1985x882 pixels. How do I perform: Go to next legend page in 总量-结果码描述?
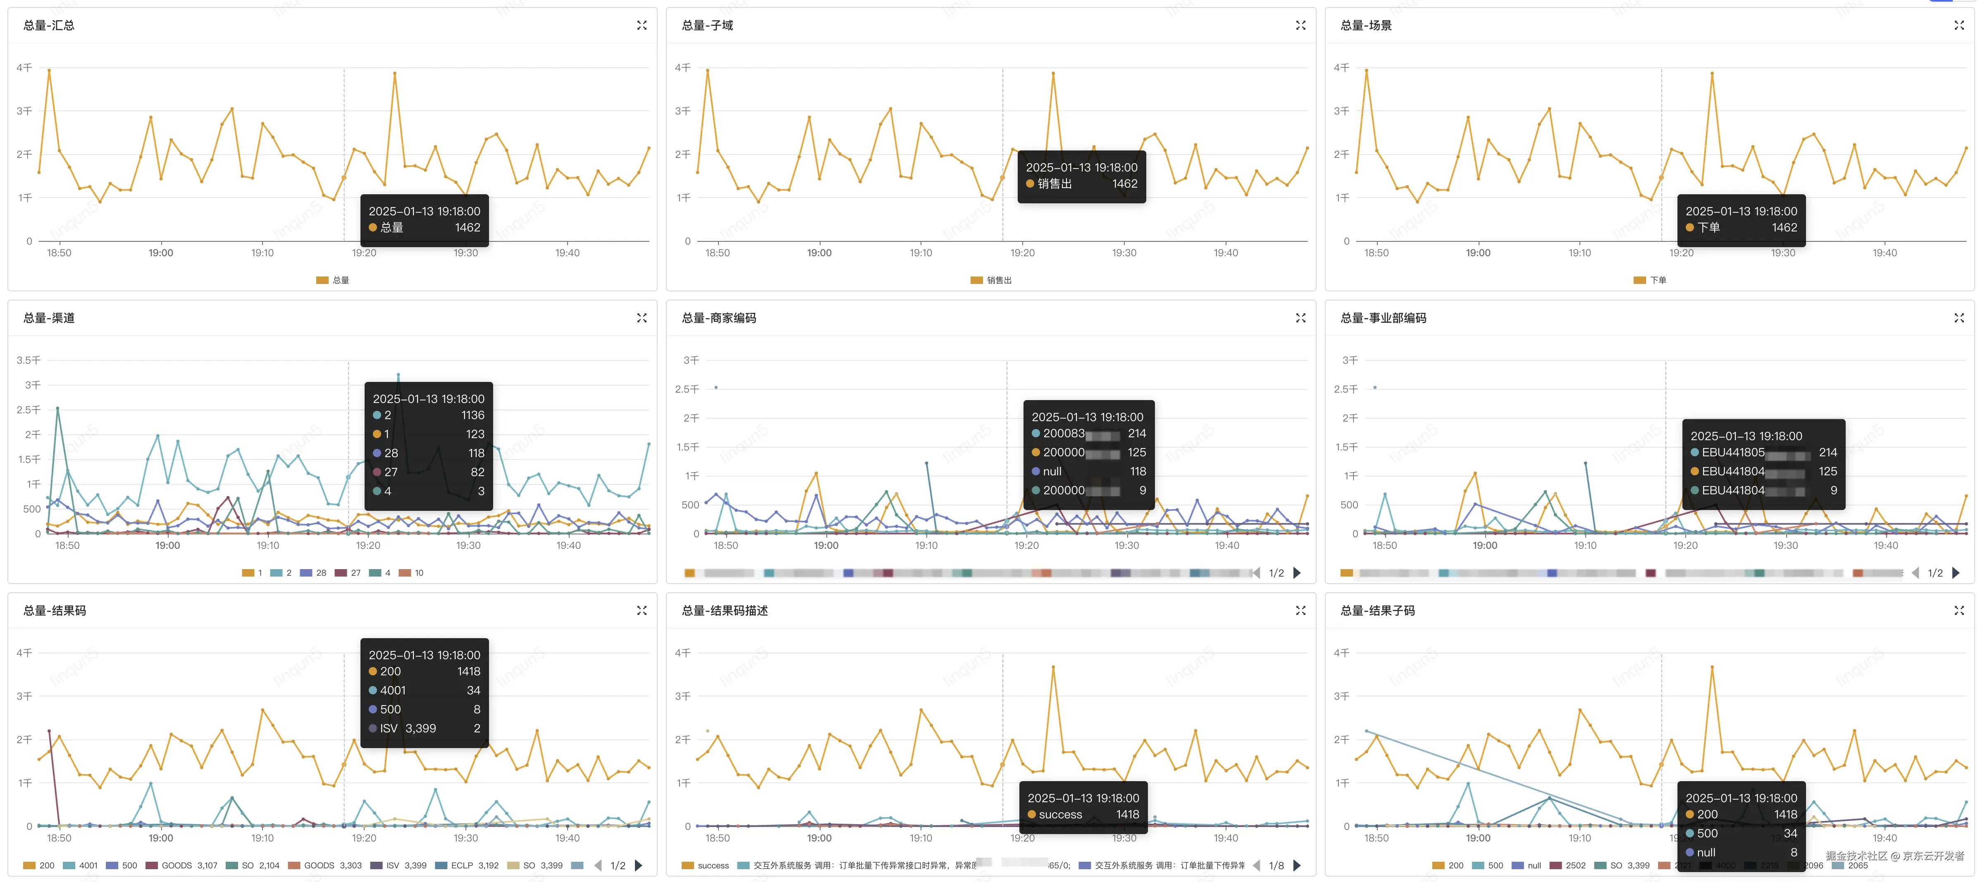[x=1297, y=866]
